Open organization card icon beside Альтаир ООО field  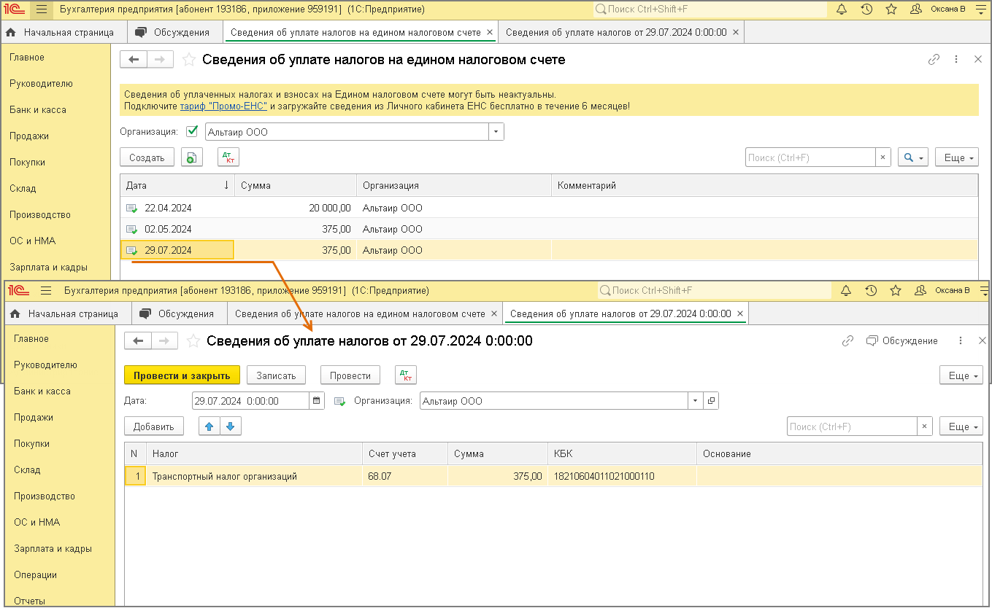coord(712,401)
